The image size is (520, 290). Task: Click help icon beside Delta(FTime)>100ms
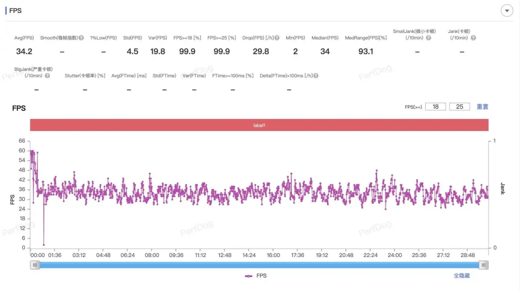pyautogui.click(x=316, y=76)
